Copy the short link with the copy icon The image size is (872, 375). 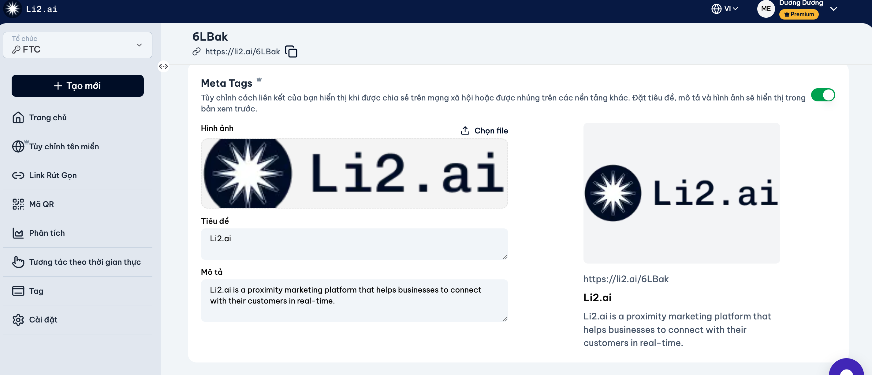pos(291,51)
